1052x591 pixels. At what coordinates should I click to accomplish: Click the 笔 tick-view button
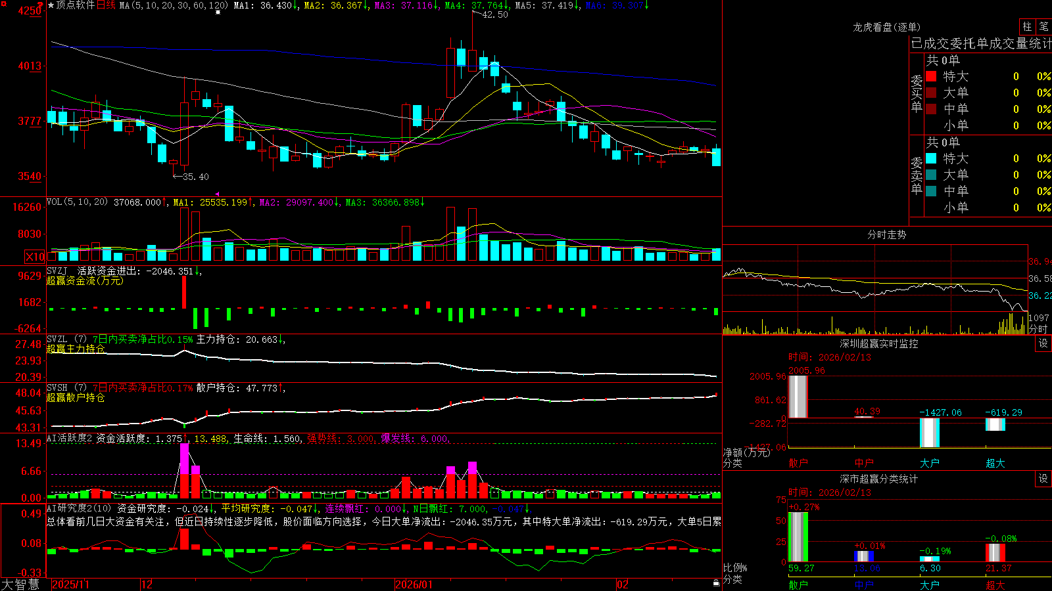pos(1043,27)
